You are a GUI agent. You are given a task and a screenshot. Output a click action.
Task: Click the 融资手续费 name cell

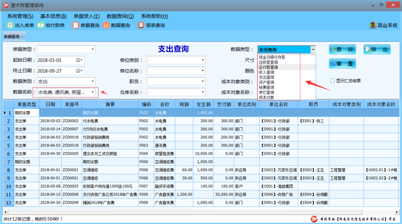click(164, 186)
